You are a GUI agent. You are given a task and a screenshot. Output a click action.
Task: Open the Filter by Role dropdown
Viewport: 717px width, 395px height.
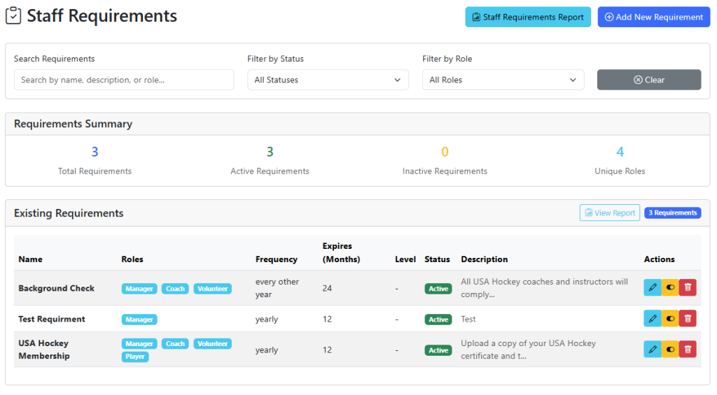(x=503, y=80)
